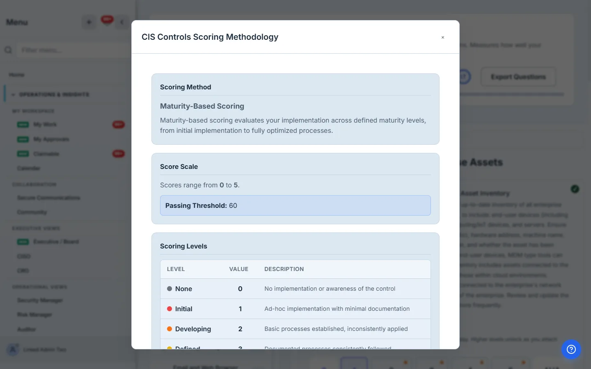Click the search icon in sidebar
Image resolution: width=591 pixels, height=369 pixels.
[8, 50]
